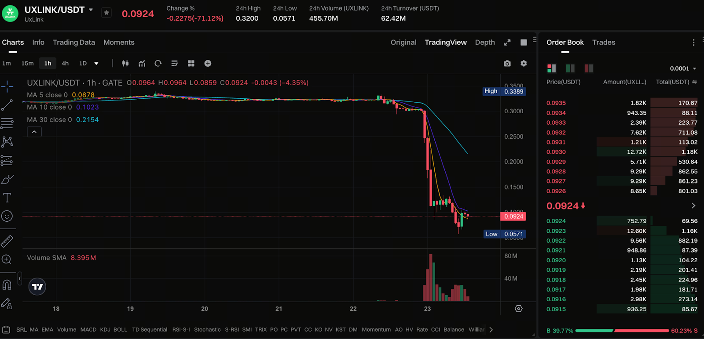Click the add plus circle icon

pos(208,63)
